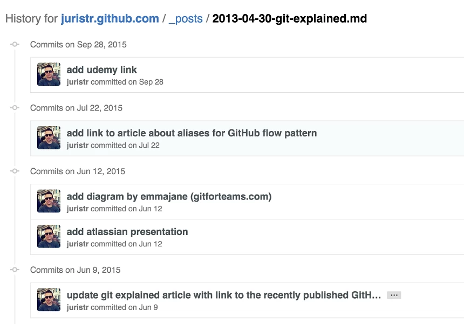
Task: Open commit about aliases for GitHub flow pattern
Action: 192,133
